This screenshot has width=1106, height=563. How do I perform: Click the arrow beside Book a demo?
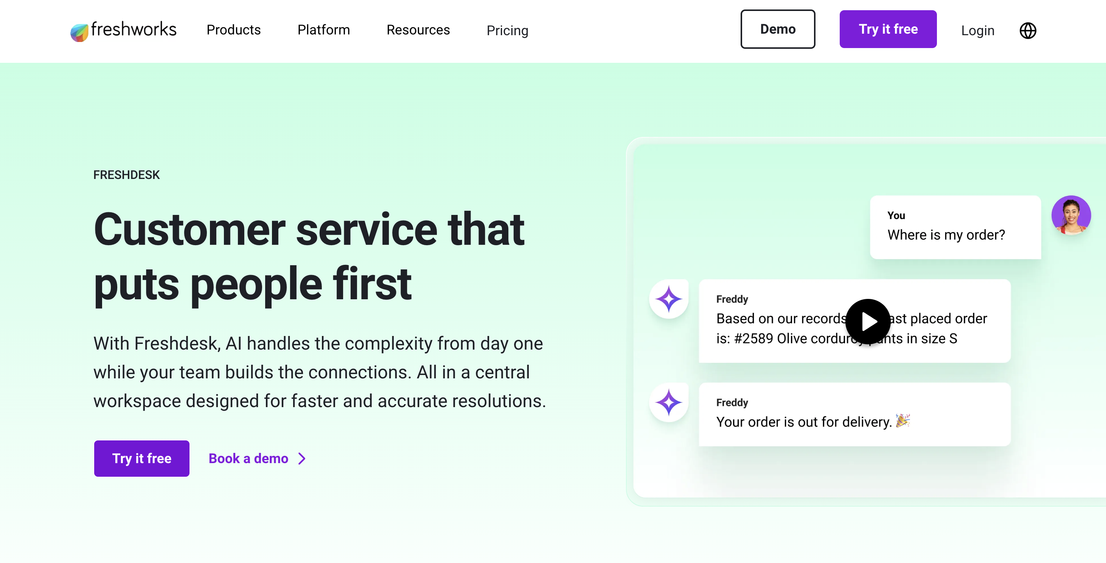(x=302, y=459)
